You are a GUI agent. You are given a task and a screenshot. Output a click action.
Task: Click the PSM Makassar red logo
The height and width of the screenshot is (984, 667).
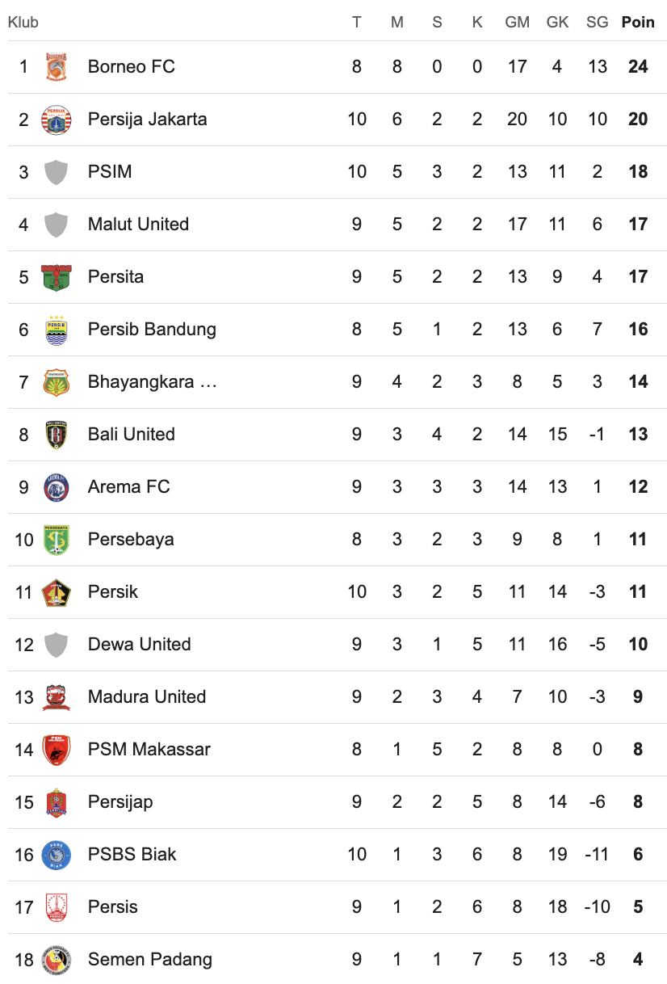pyautogui.click(x=56, y=750)
